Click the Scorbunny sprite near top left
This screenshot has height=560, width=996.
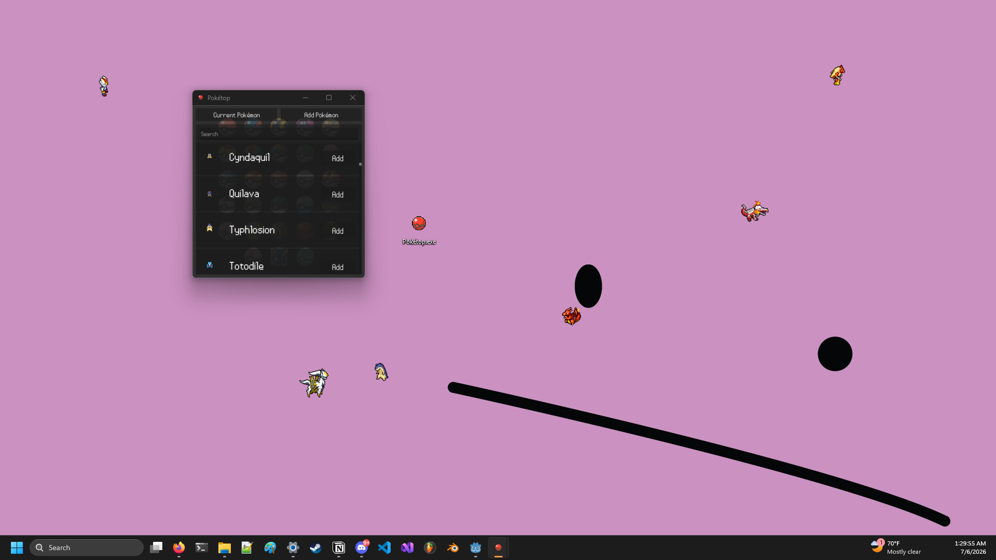point(104,86)
